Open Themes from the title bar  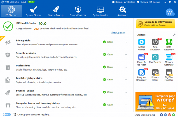coord(142,2)
